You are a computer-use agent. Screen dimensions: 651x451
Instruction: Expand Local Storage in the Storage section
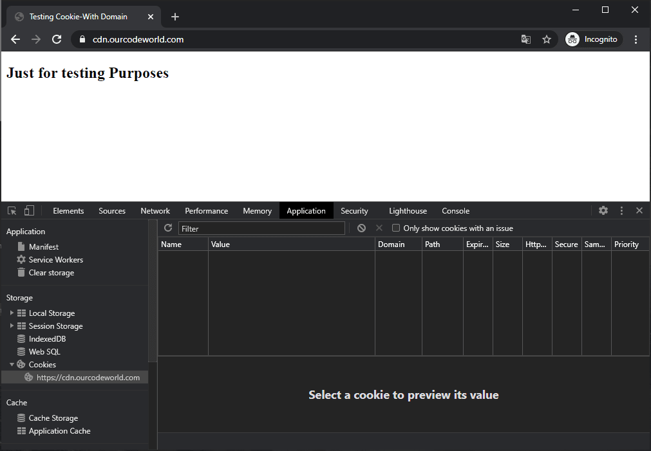(x=12, y=313)
